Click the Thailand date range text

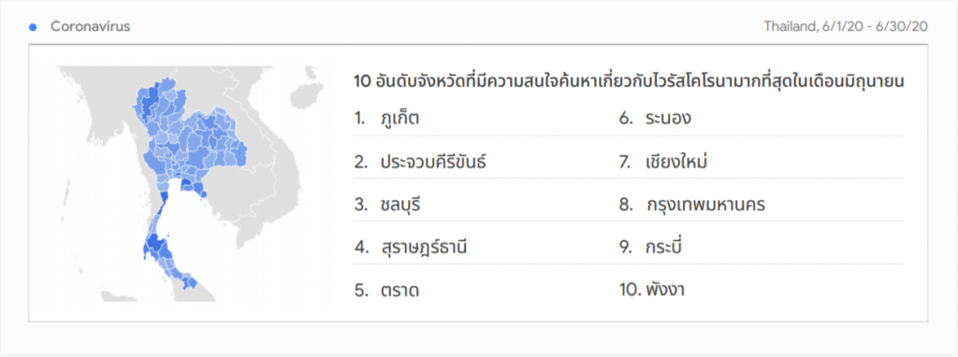tap(846, 27)
